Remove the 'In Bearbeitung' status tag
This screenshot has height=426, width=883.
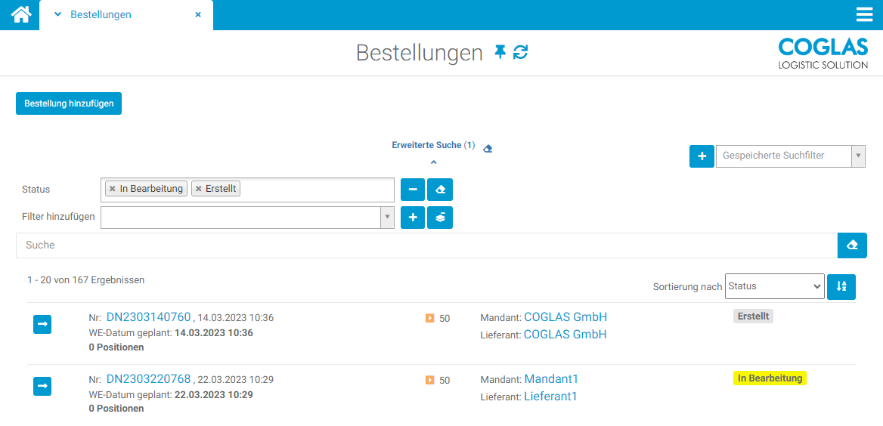113,189
